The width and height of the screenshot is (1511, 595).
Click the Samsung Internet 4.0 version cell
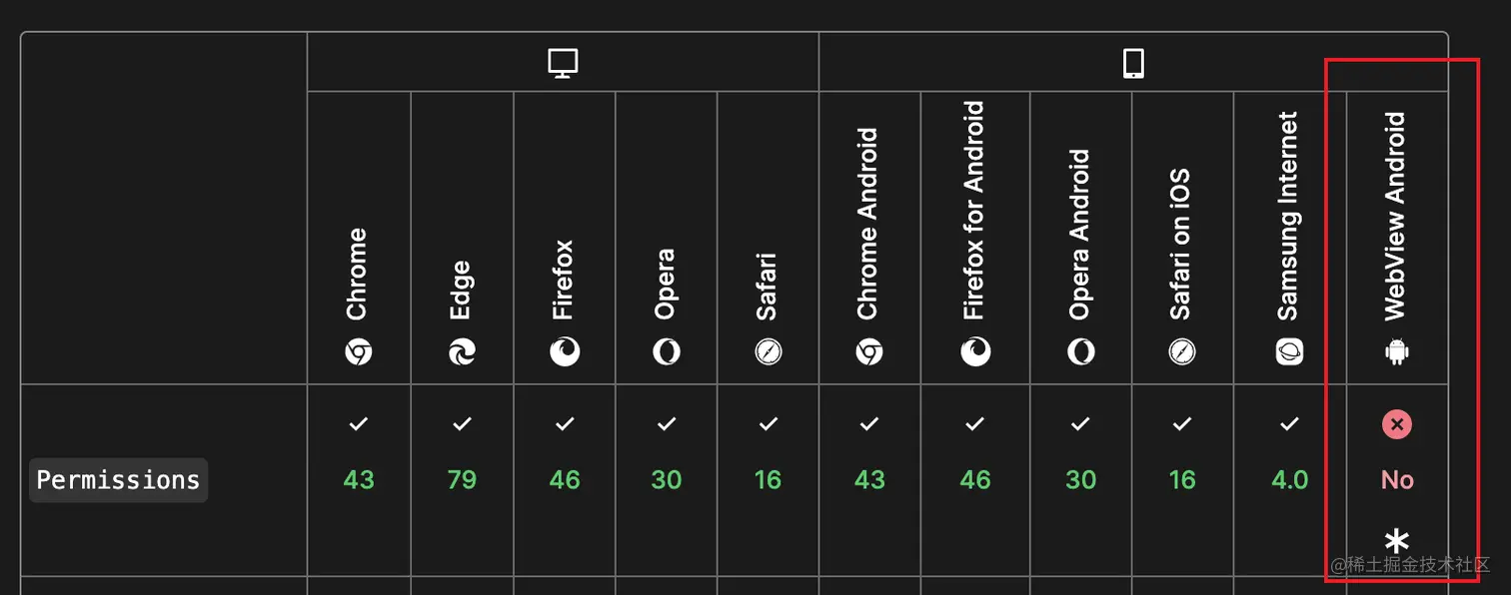click(x=1289, y=480)
